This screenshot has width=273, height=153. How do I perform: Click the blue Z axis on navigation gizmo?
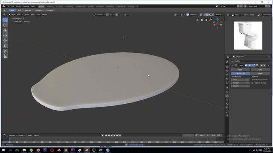click(x=218, y=20)
